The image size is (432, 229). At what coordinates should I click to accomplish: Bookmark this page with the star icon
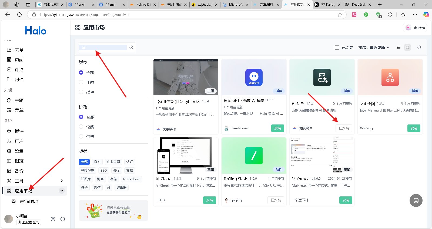point(340,15)
